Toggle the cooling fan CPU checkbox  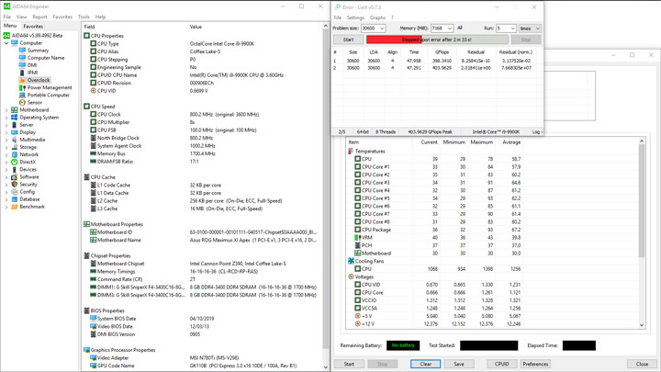coord(357,268)
